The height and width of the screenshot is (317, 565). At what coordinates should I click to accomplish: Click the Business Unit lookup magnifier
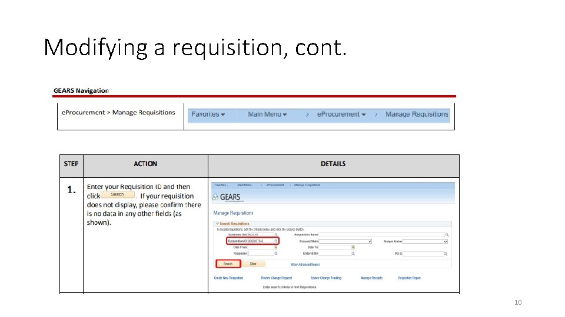click(x=276, y=235)
